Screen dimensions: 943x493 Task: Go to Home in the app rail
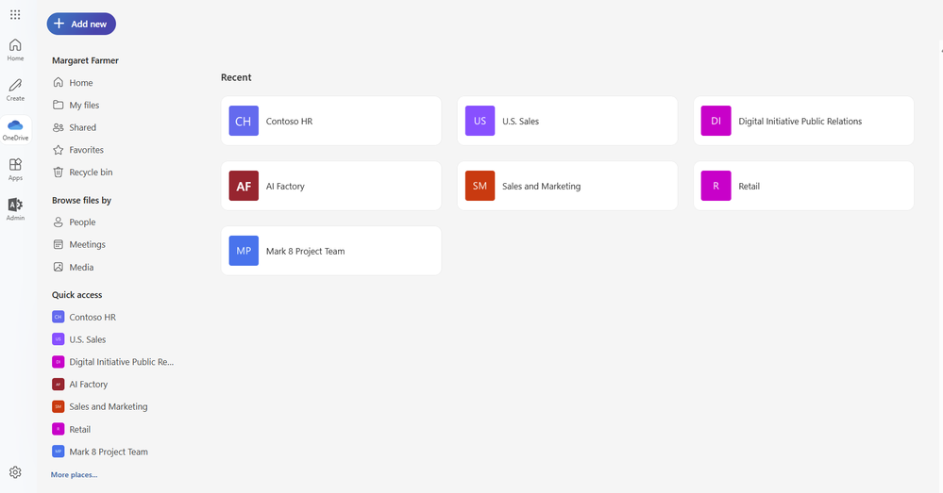point(15,49)
